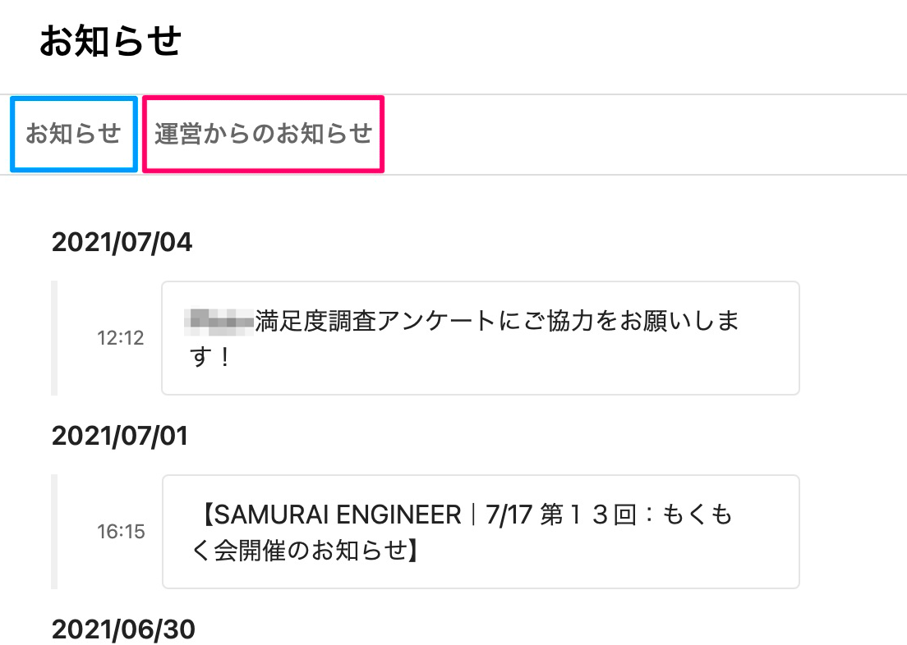
Task: Click the 12:12 timestamp
Action: point(120,338)
